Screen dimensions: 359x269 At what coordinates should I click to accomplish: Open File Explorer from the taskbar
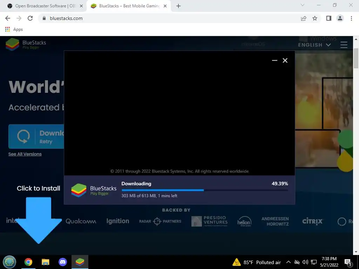(45, 262)
